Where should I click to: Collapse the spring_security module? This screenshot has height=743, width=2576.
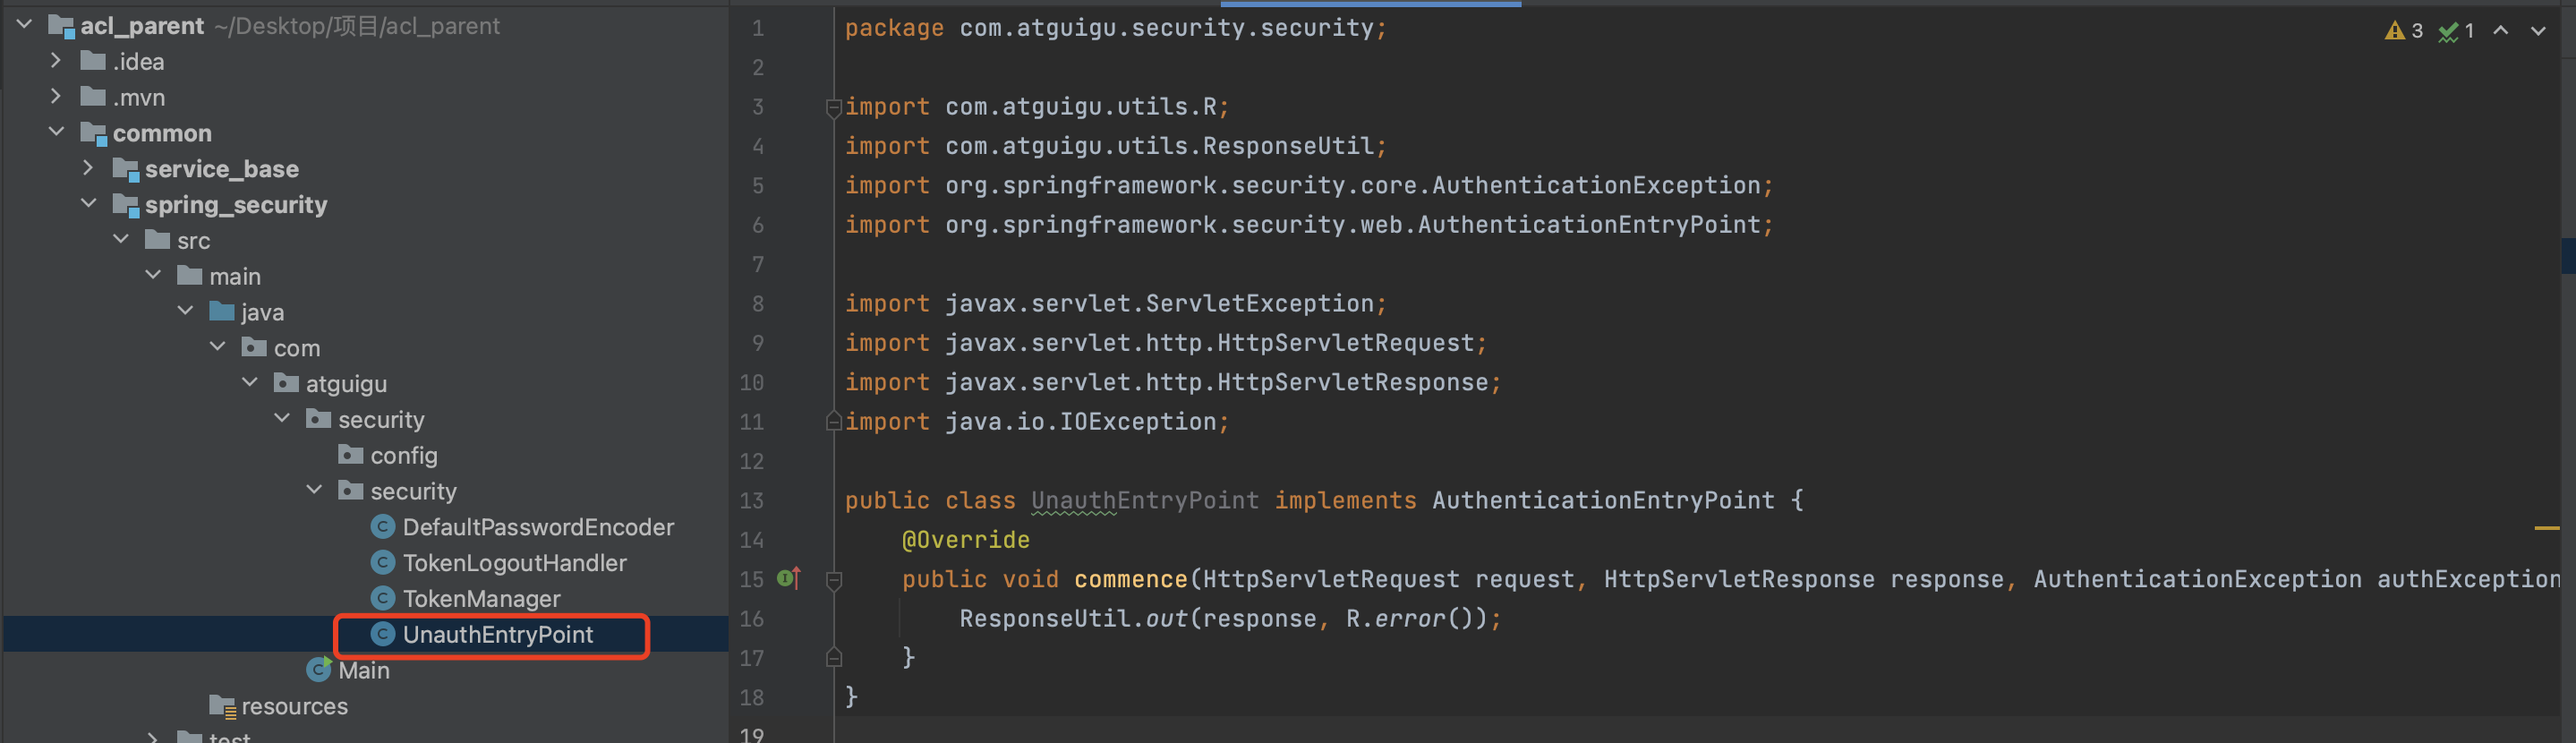click(89, 205)
